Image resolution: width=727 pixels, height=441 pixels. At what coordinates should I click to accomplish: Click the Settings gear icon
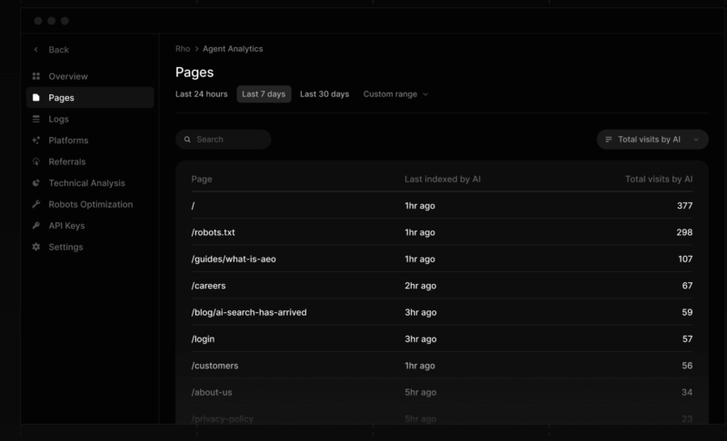[x=36, y=247]
